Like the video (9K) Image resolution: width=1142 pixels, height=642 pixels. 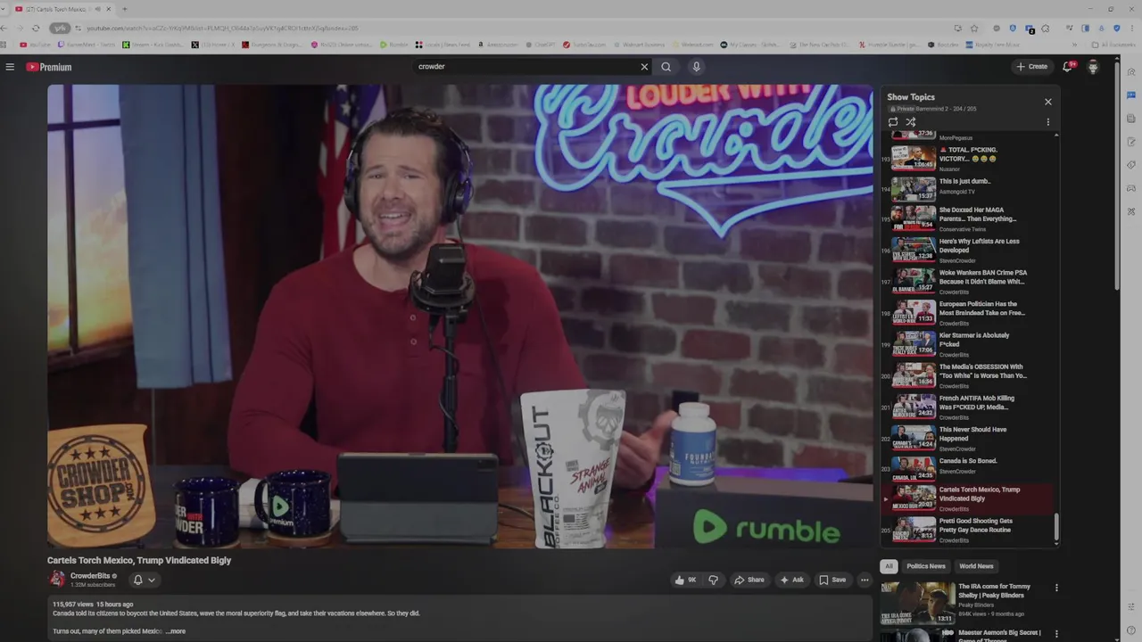tap(685, 580)
